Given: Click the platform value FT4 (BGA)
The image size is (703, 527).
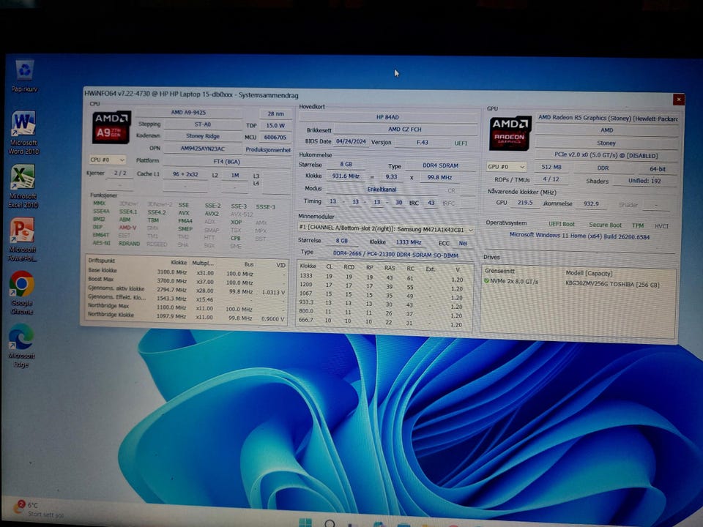Looking at the screenshot, I should 227,161.
